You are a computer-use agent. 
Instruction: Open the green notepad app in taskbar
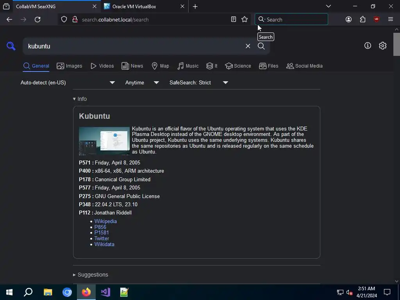pos(124,292)
